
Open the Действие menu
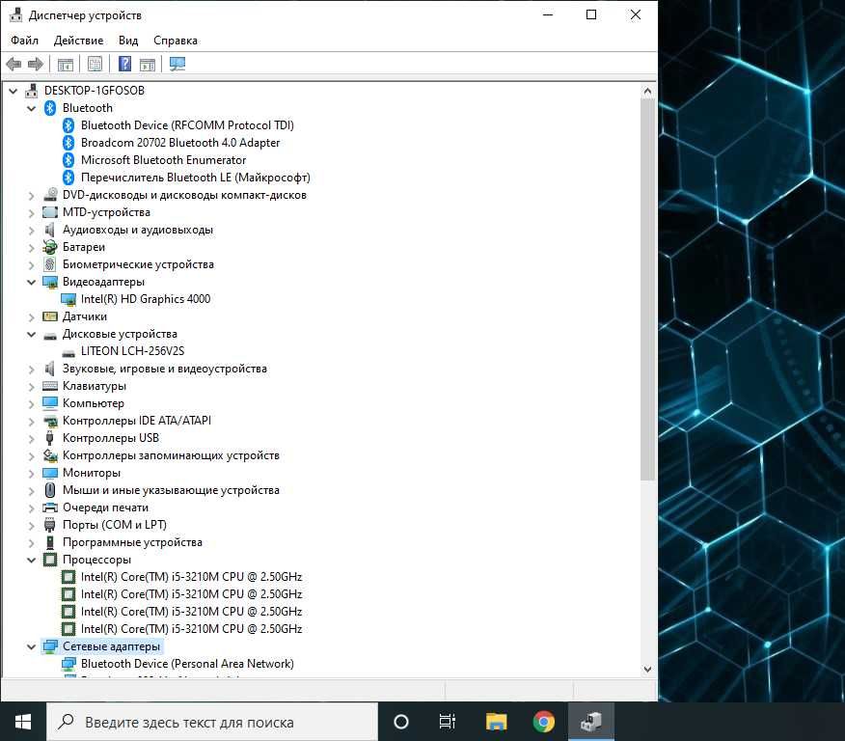(x=79, y=41)
